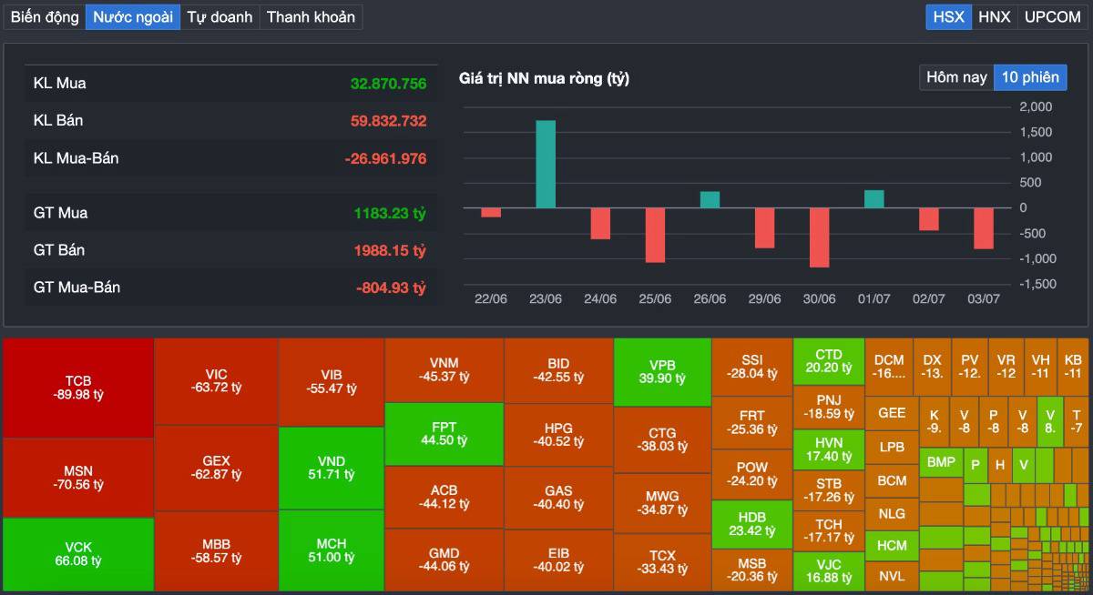Open the Thanh khoản tab
This screenshot has width=1093, height=595.
pos(311,16)
